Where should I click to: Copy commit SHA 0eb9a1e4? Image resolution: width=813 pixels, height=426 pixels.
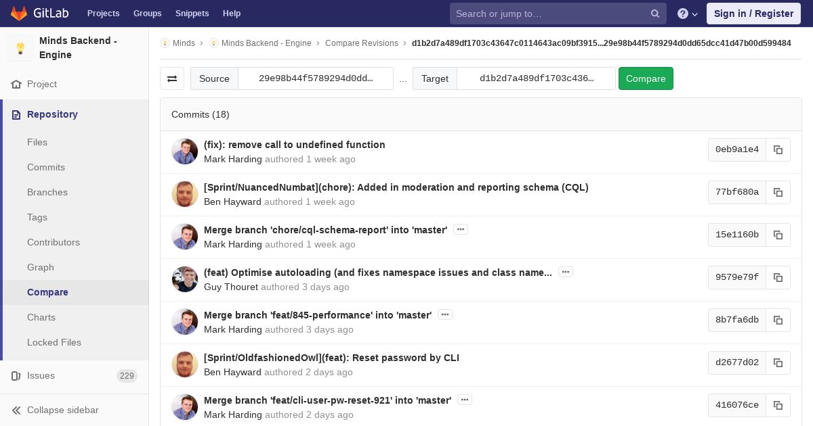pyautogui.click(x=778, y=150)
